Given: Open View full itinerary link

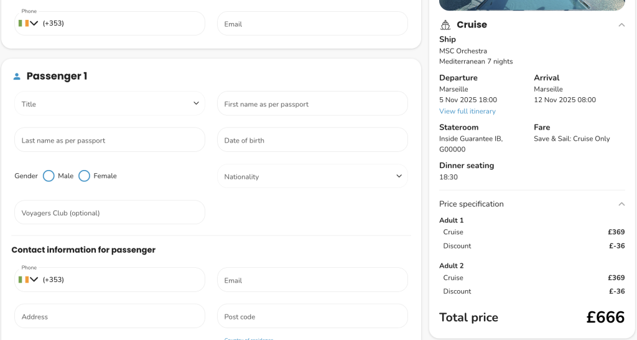Looking at the screenshot, I should coord(467,111).
